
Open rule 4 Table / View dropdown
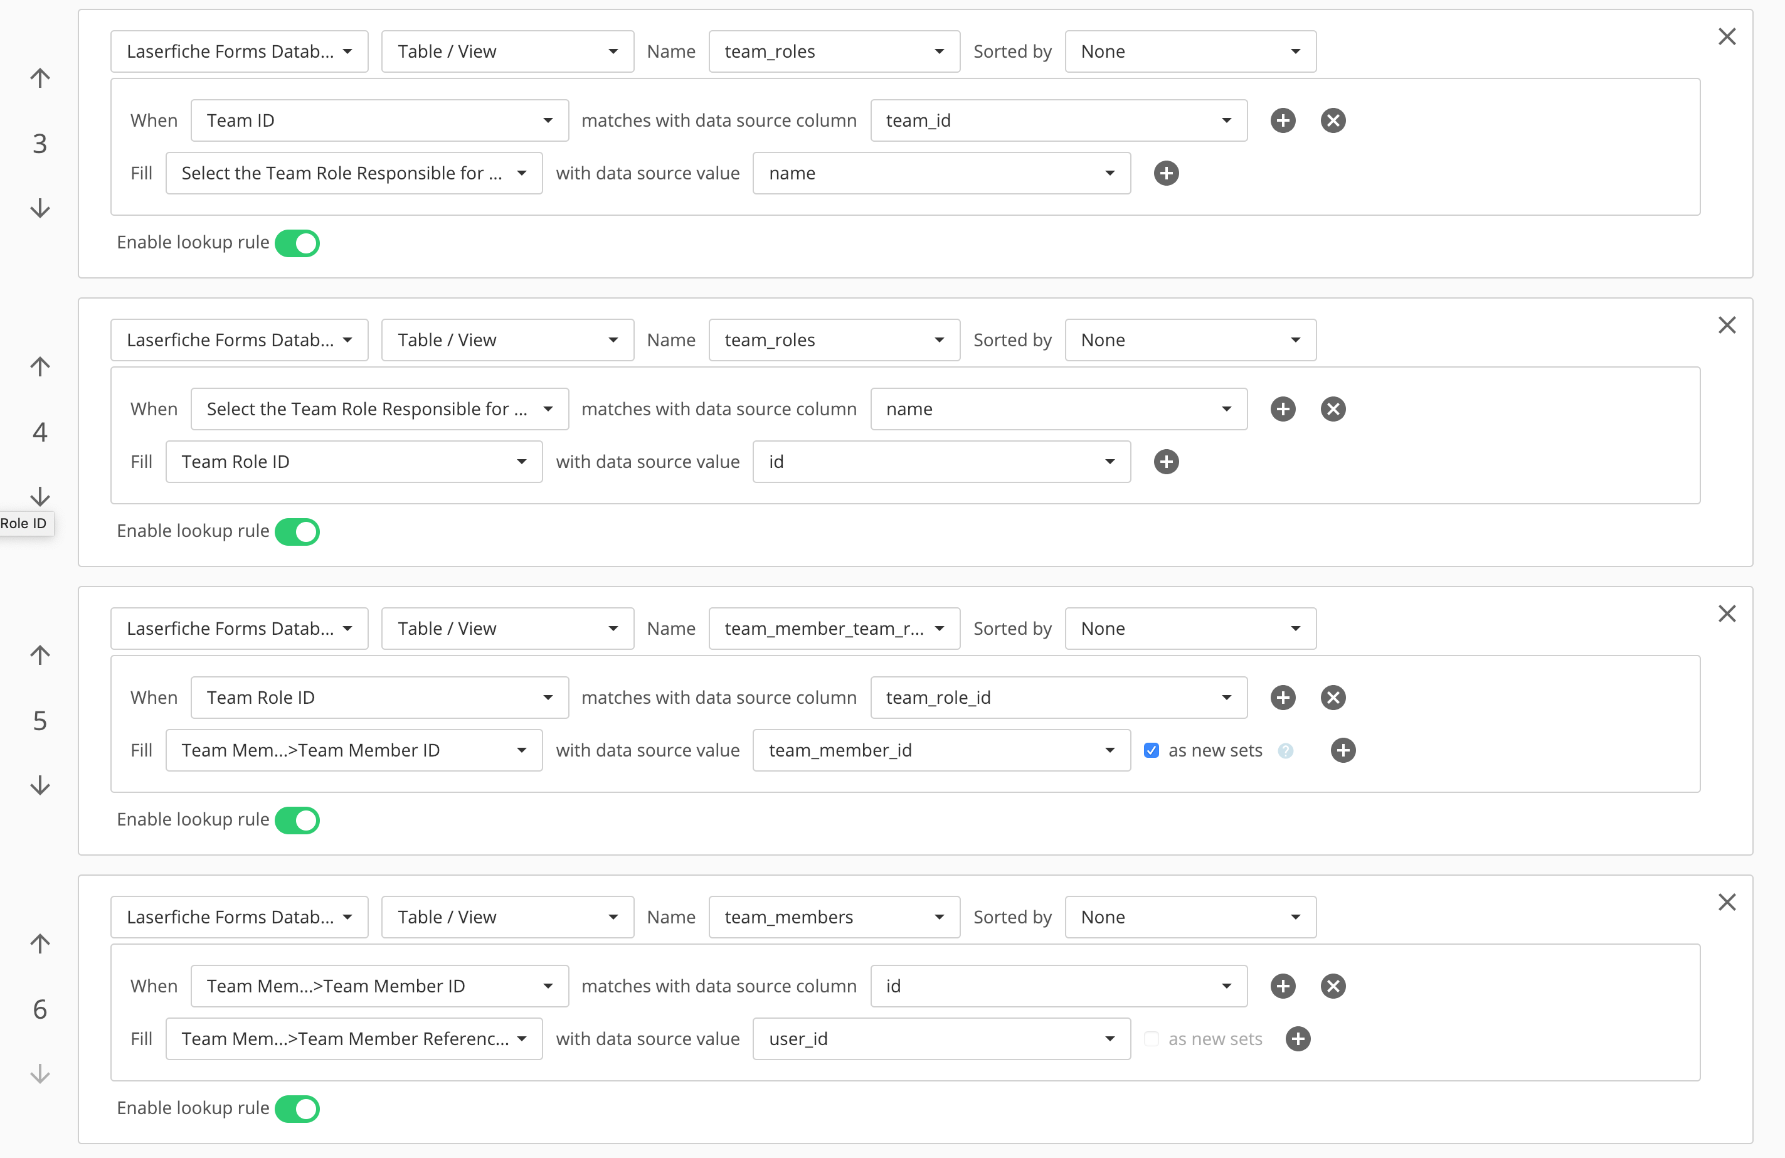[507, 341]
